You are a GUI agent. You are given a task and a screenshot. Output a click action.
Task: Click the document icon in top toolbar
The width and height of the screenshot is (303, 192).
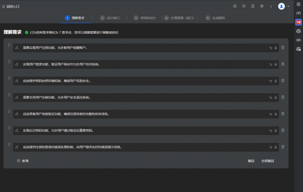click(253, 6)
